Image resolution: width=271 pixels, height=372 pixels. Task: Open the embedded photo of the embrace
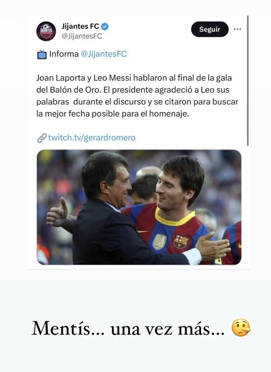(139, 207)
